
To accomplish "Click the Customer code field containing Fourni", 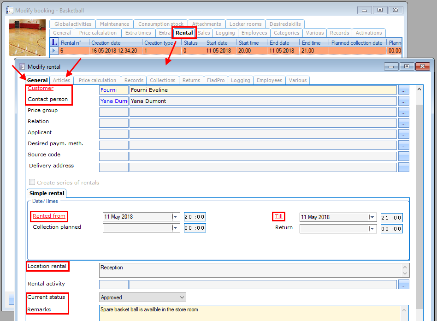I will point(114,90).
